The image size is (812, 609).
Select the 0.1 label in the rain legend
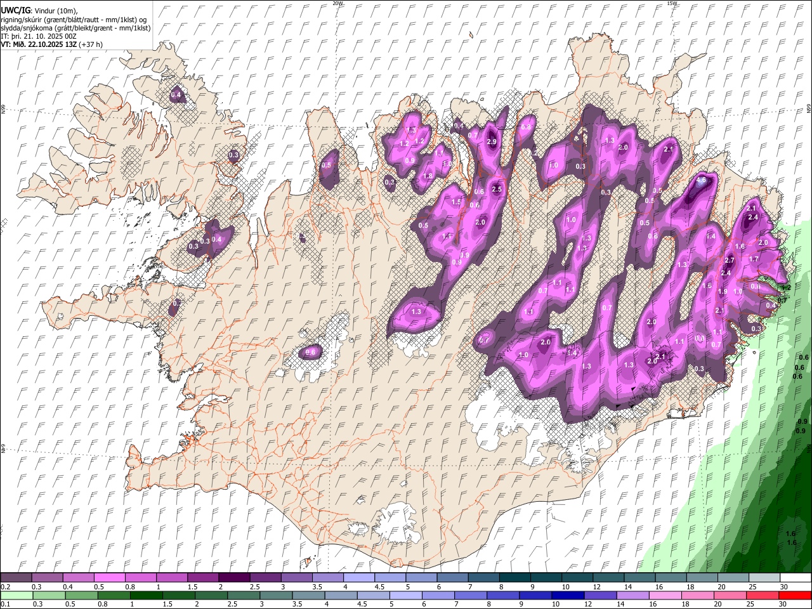[5, 604]
